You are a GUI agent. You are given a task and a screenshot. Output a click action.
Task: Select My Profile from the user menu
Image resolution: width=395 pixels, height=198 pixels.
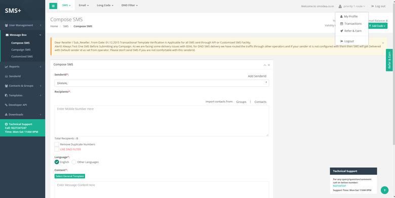[x=351, y=16]
